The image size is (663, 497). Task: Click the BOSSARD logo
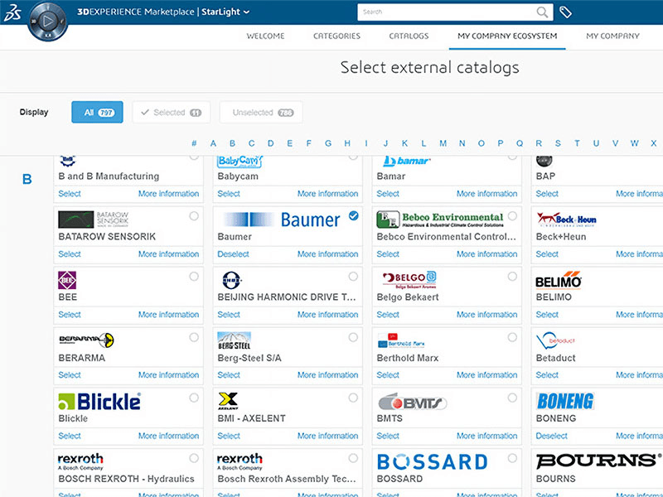tap(432, 461)
